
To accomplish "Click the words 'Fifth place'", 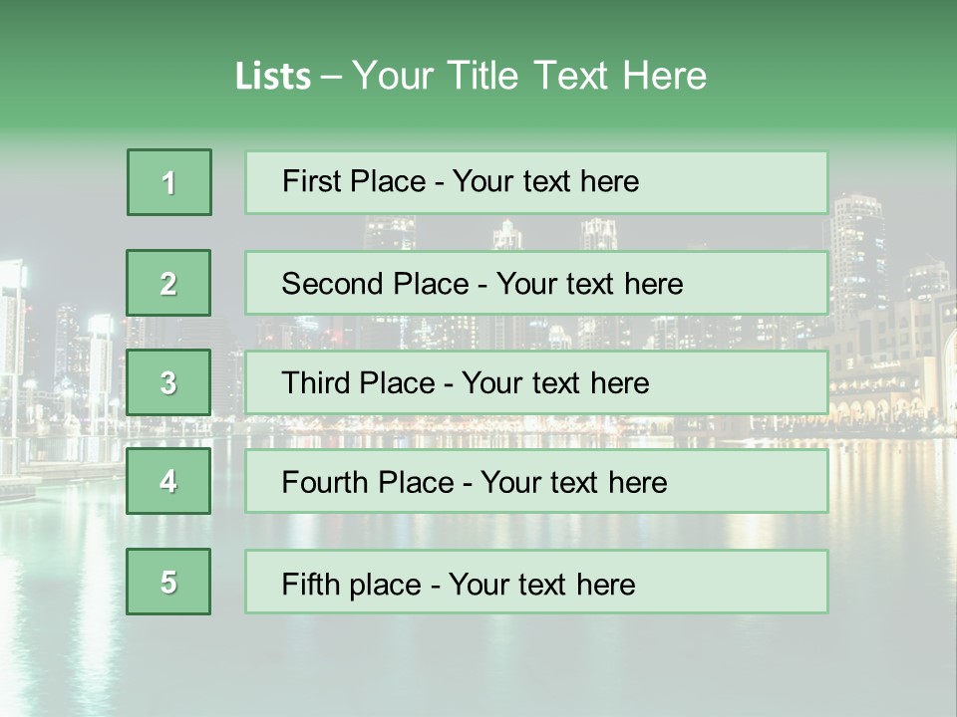I will coord(352,585).
